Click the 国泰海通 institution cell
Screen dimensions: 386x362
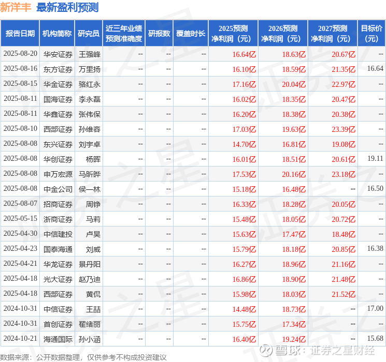click(58, 249)
